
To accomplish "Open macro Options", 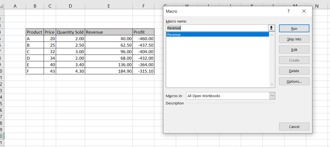I will [x=294, y=81].
